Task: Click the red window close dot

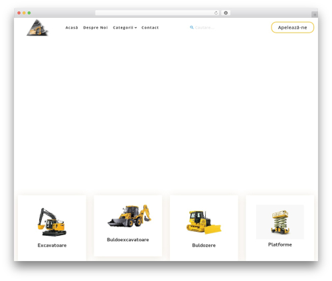Action: 19,13
